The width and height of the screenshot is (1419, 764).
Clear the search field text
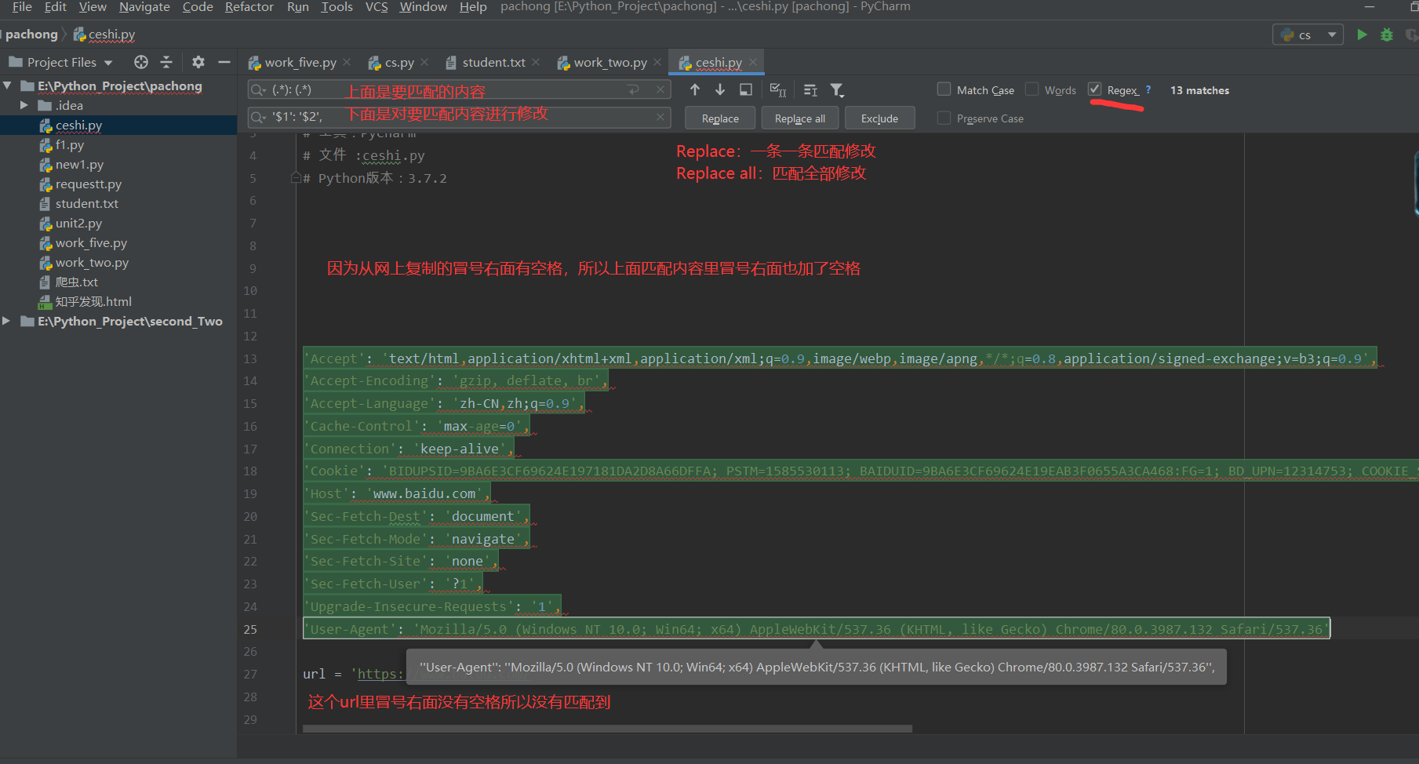[660, 90]
